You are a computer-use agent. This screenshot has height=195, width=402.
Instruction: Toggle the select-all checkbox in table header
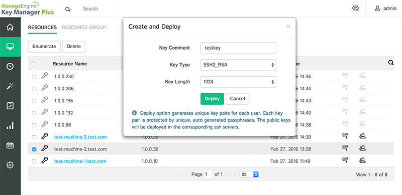[x=33, y=64]
